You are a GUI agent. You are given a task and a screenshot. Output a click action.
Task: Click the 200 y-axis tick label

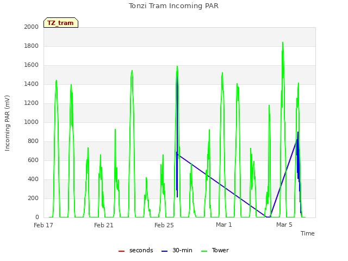coord(33,198)
